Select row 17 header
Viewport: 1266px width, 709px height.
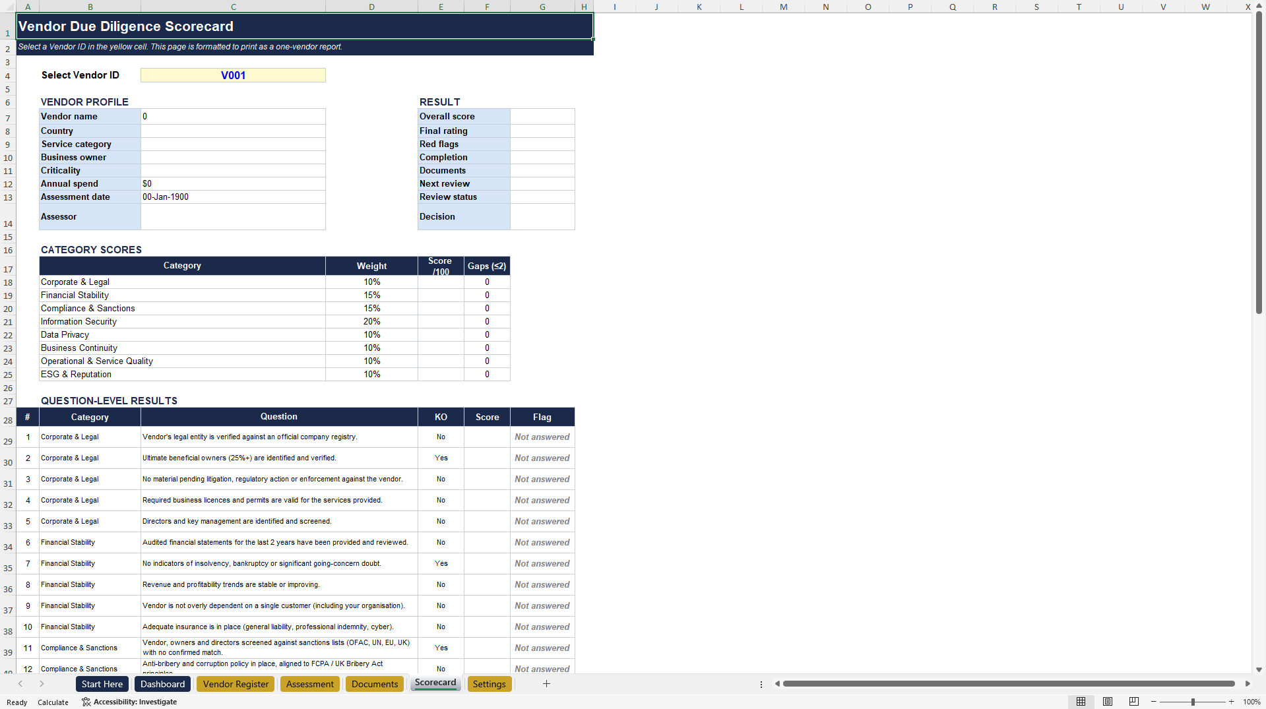[8, 266]
